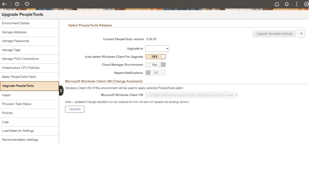Open recently visited clock icon

[17, 4]
